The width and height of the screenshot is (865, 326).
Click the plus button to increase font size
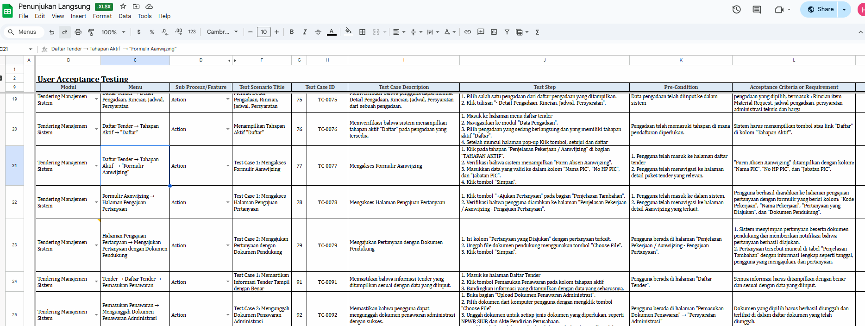point(276,32)
